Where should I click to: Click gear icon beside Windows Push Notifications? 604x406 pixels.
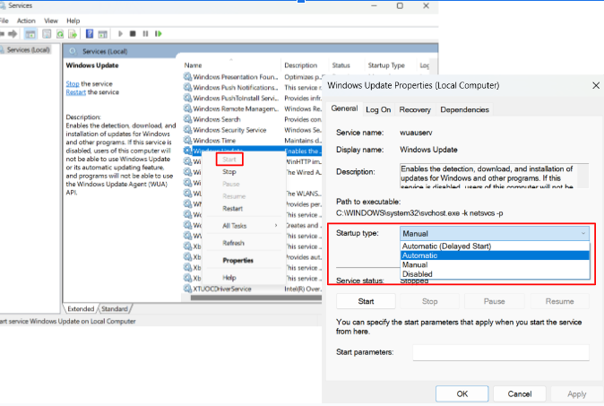click(x=187, y=88)
